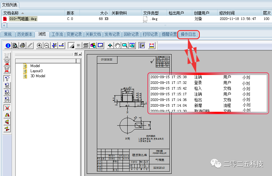Set the rotation to 270 degrees
This screenshot has height=176, width=272.
pos(7,99)
